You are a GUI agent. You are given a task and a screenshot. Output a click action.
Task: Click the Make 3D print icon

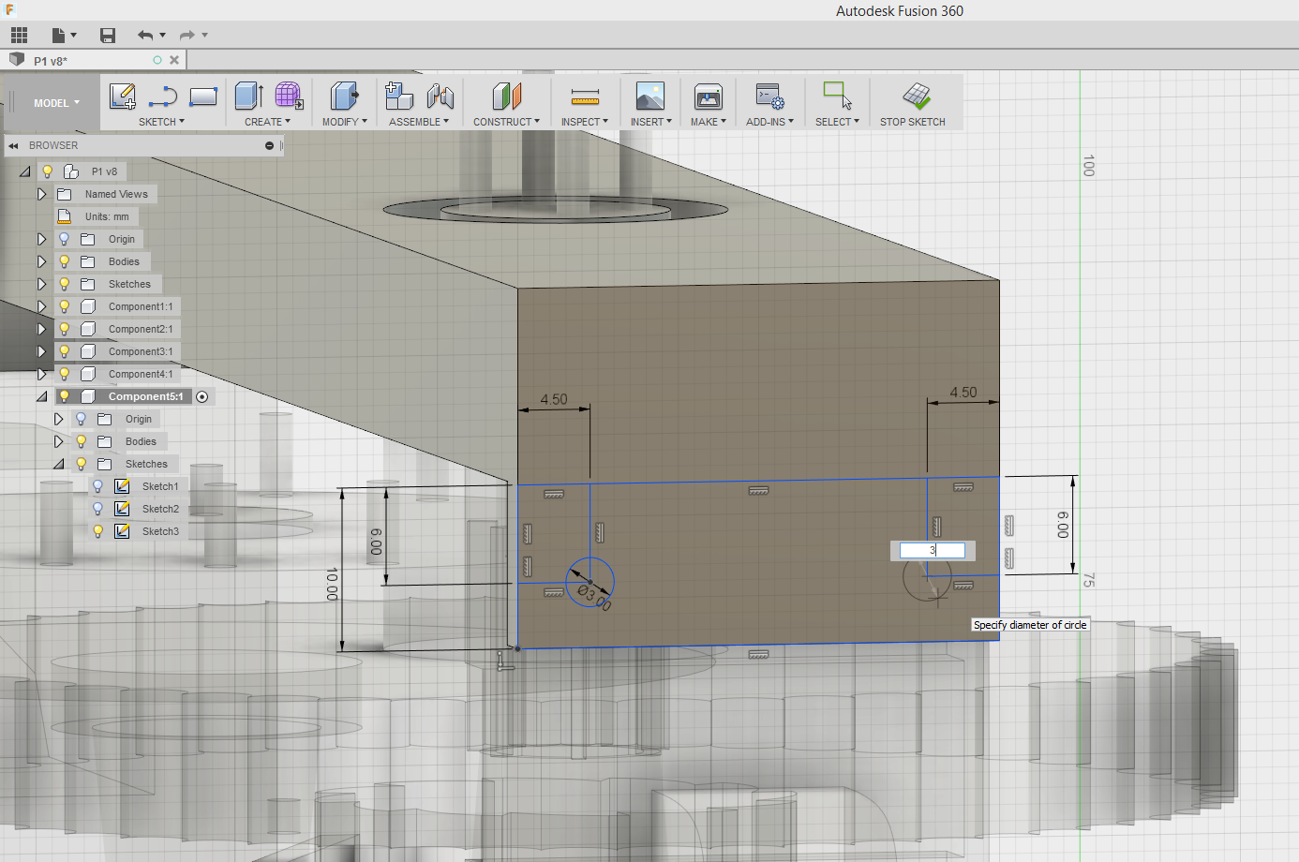coord(709,96)
